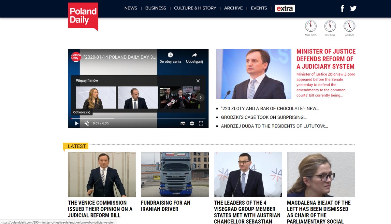Enter fullscreen using the player's fullscreen icon
Viewport: 391px width, 224px height.
point(201,123)
